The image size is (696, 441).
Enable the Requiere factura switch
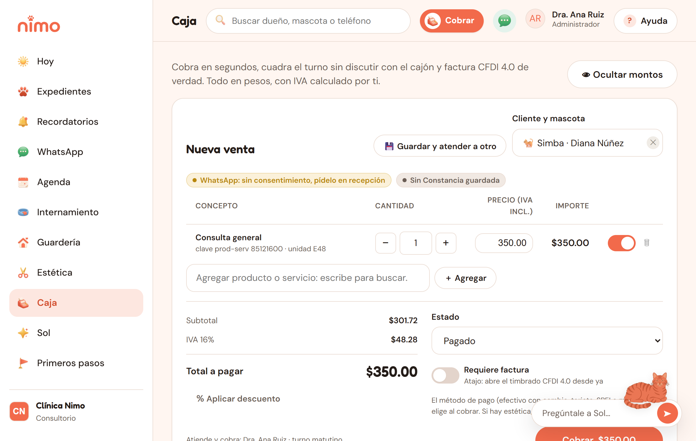[x=445, y=375]
